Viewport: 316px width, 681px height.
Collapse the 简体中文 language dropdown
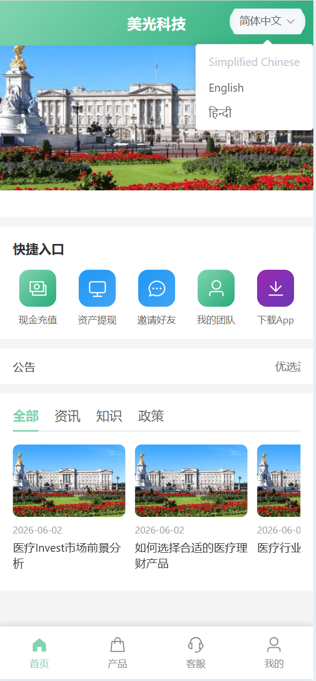coord(267,21)
